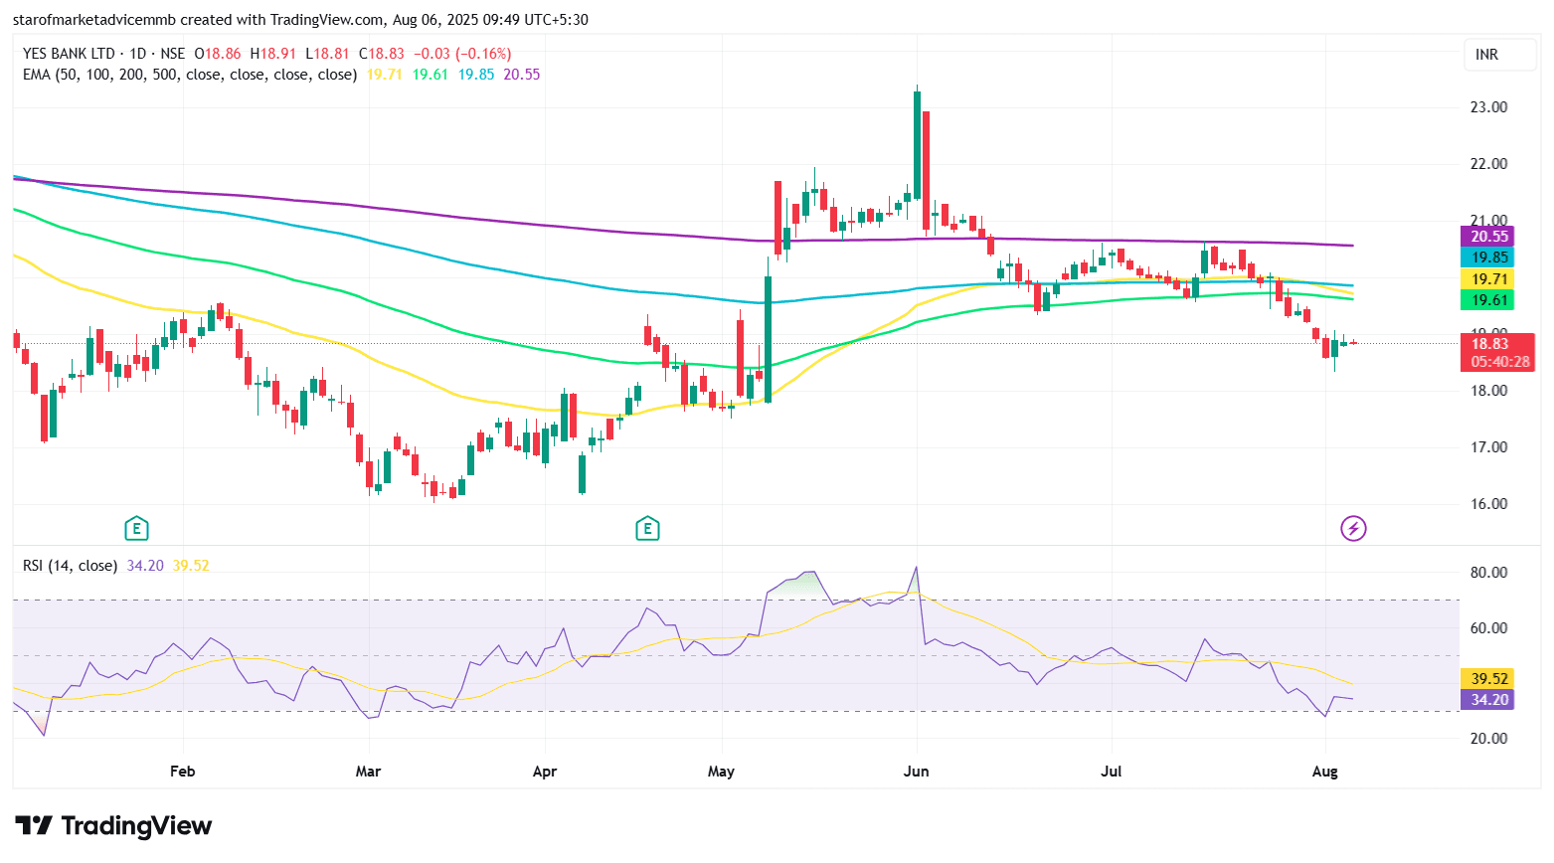Image resolution: width=1554 pixels, height=863 pixels.
Task: Click the 23.00 price axis label
Action: point(1488,107)
